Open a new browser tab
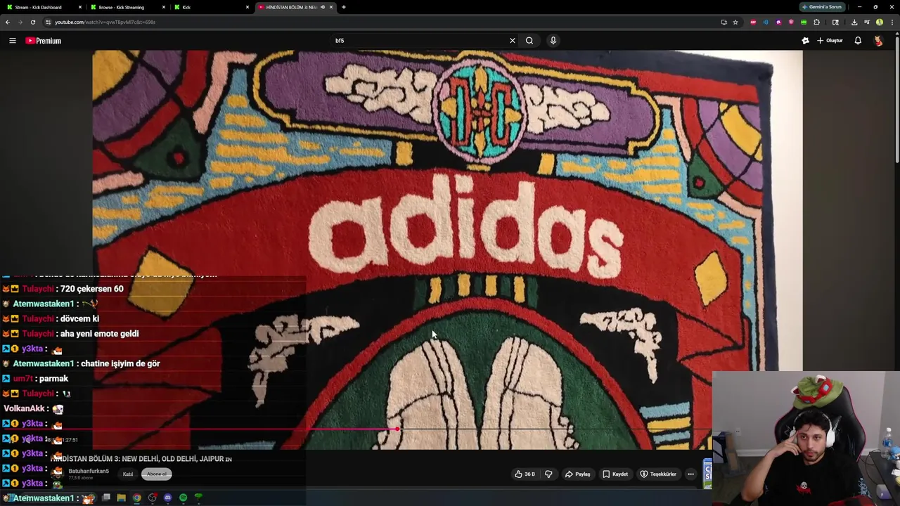 [x=343, y=7]
